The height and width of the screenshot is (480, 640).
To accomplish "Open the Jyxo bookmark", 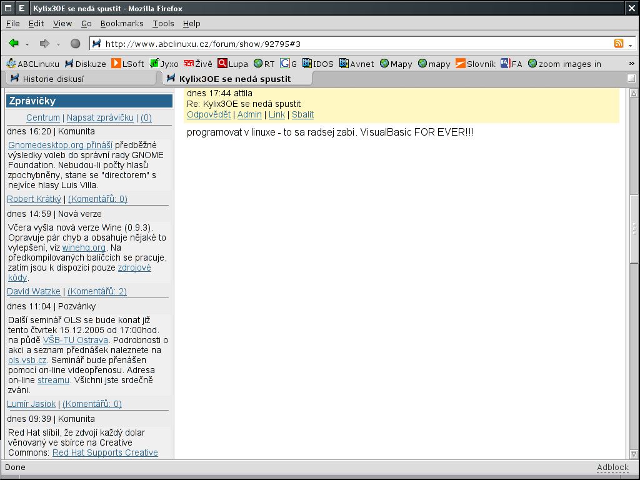I will click(164, 64).
